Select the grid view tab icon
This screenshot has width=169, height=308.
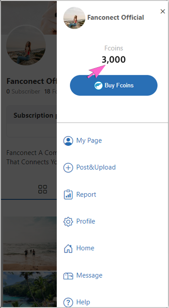tap(43, 189)
